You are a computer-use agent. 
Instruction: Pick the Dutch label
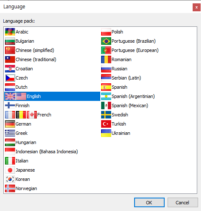coord(21,87)
